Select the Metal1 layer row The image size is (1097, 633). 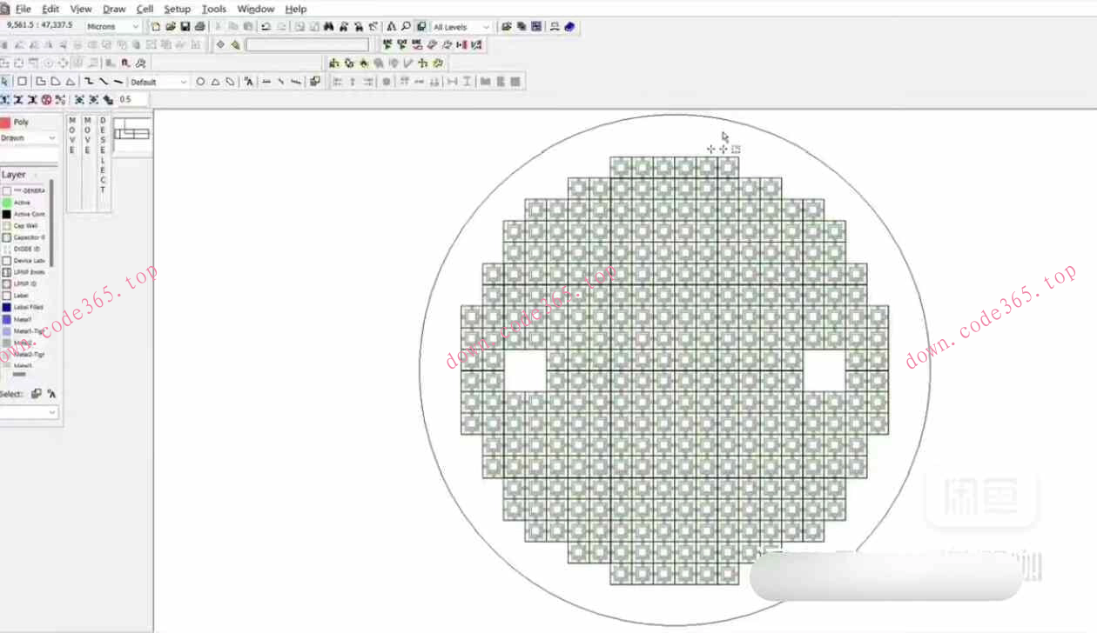pos(24,319)
